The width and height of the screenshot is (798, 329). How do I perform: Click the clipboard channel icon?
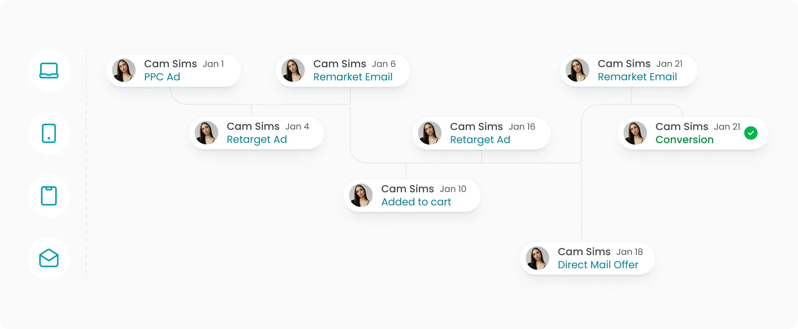click(49, 196)
